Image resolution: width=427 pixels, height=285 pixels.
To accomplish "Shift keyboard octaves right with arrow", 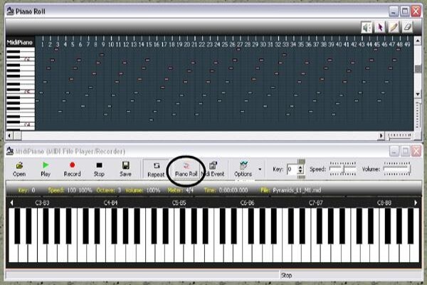I will (x=416, y=202).
